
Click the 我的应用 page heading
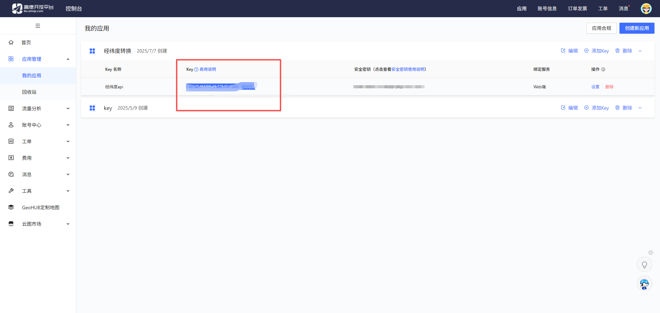coord(97,29)
